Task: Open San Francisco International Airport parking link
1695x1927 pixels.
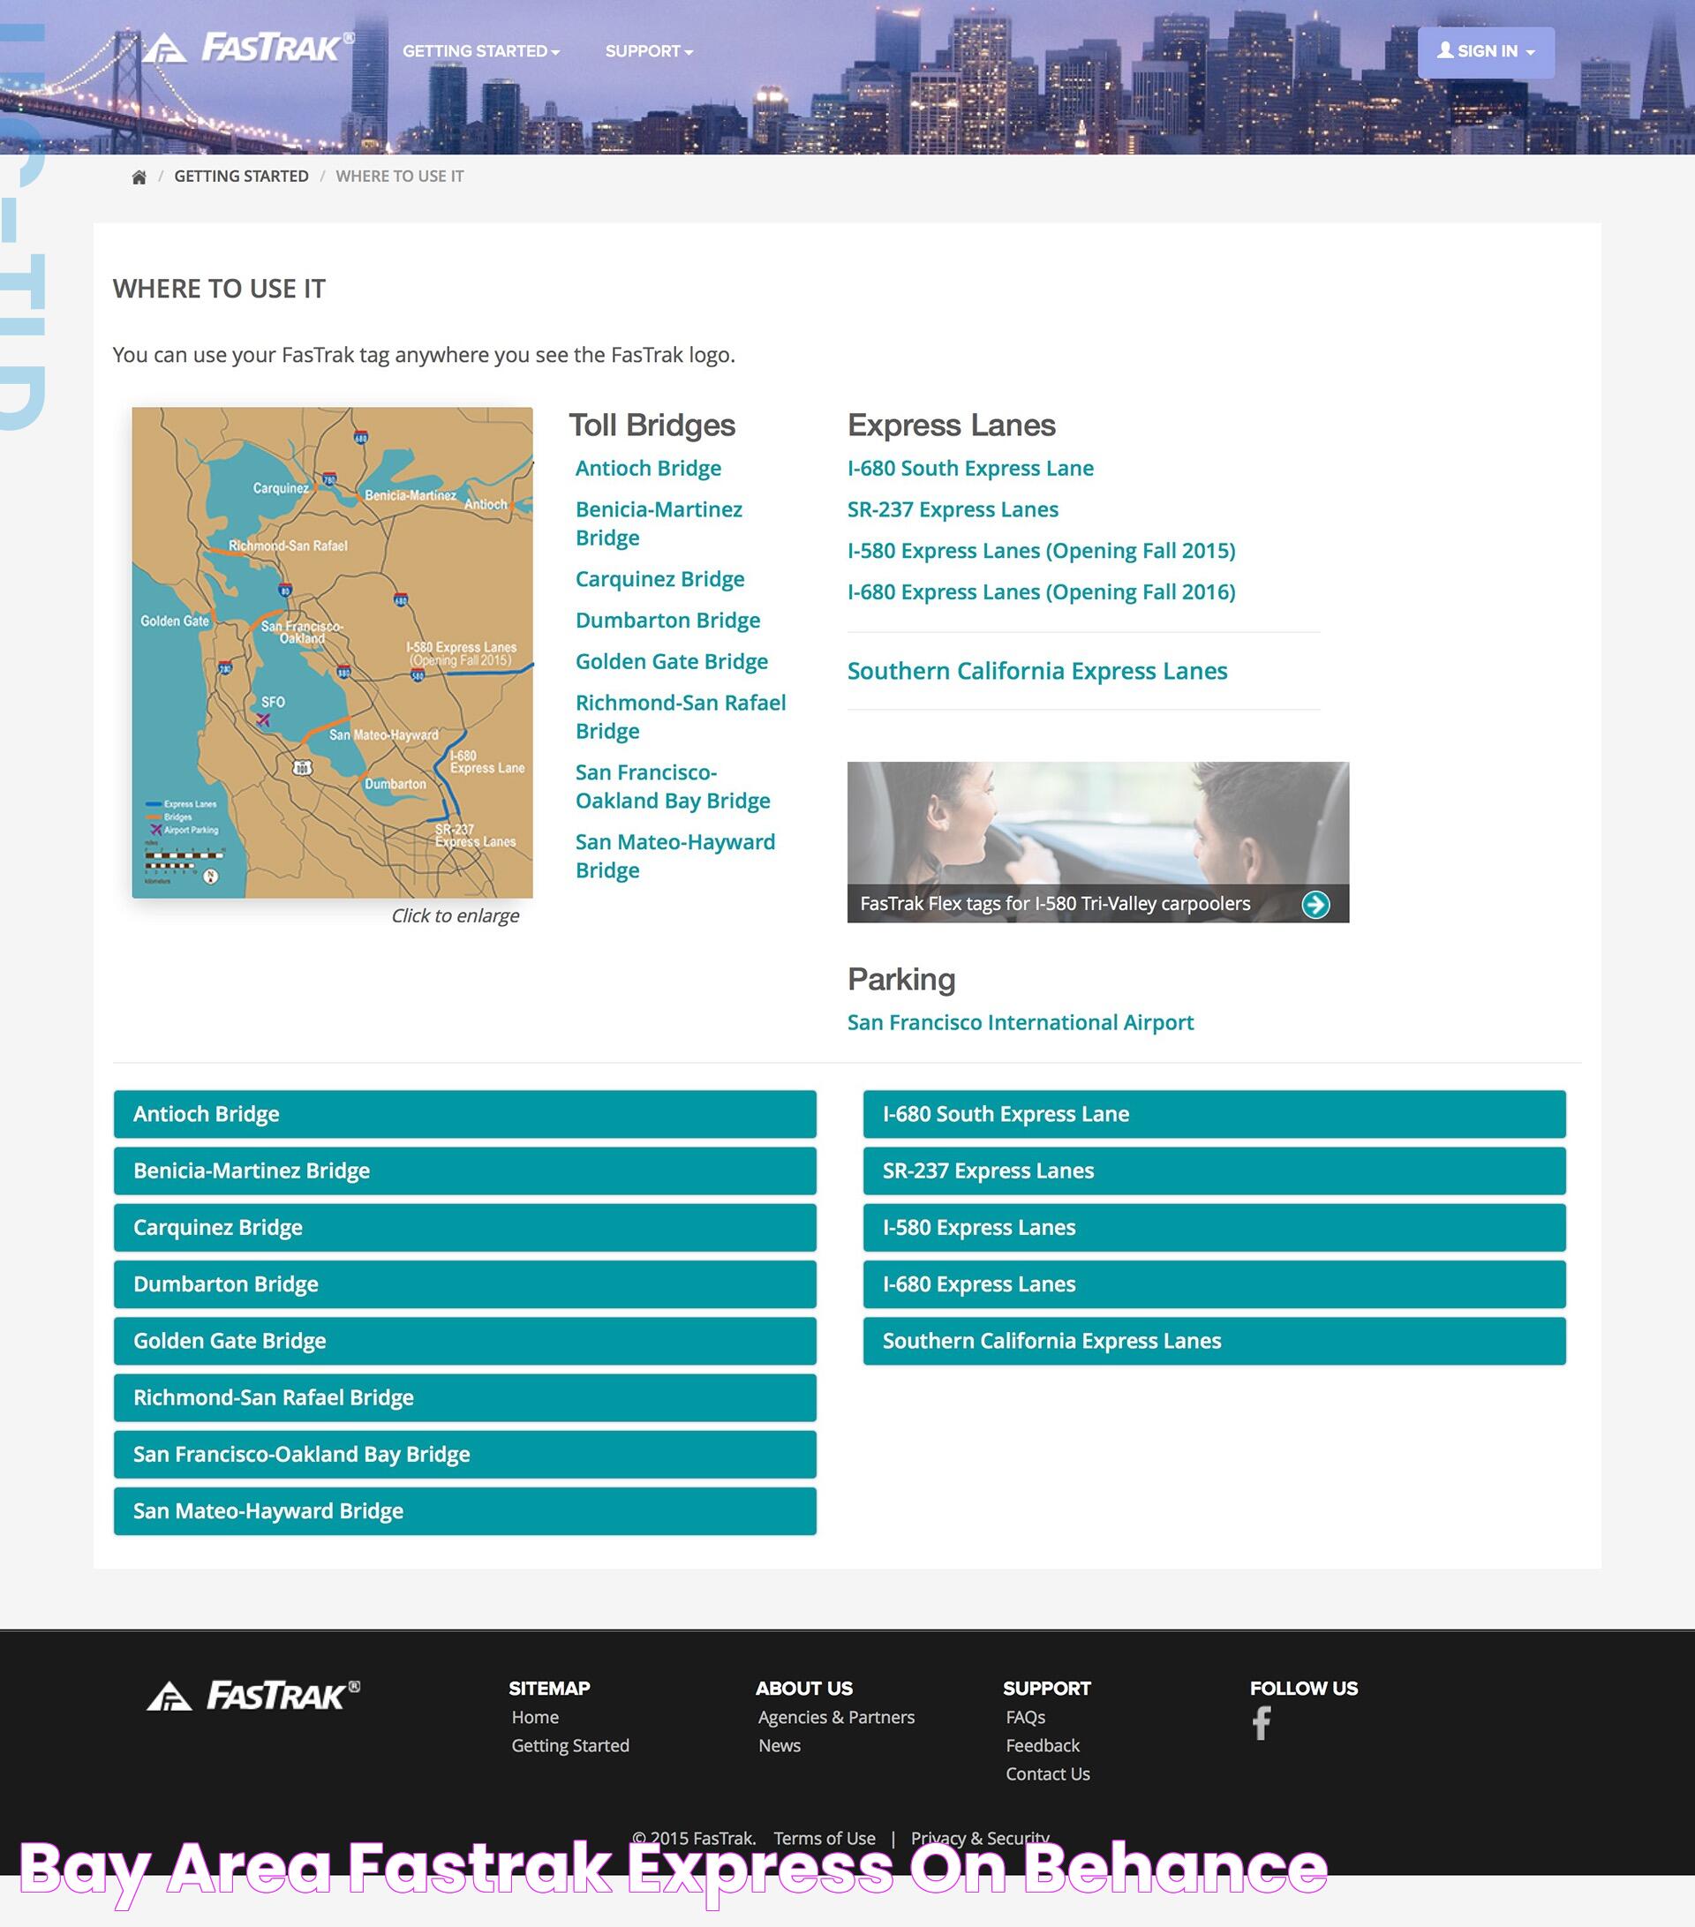Action: point(1020,1023)
